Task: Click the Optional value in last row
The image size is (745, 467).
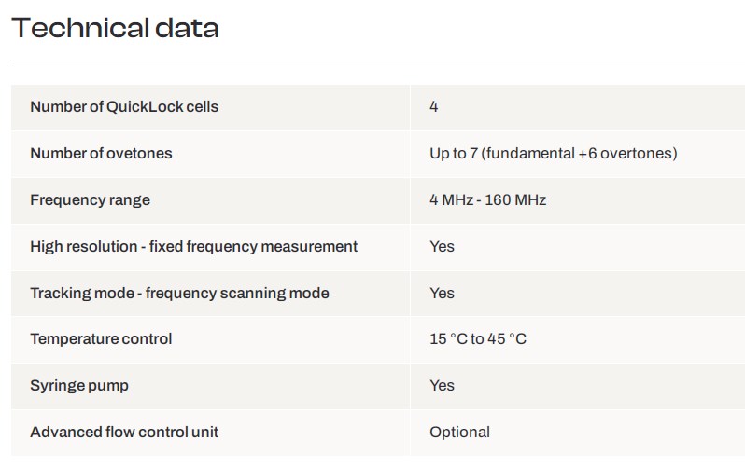Action: point(460,432)
